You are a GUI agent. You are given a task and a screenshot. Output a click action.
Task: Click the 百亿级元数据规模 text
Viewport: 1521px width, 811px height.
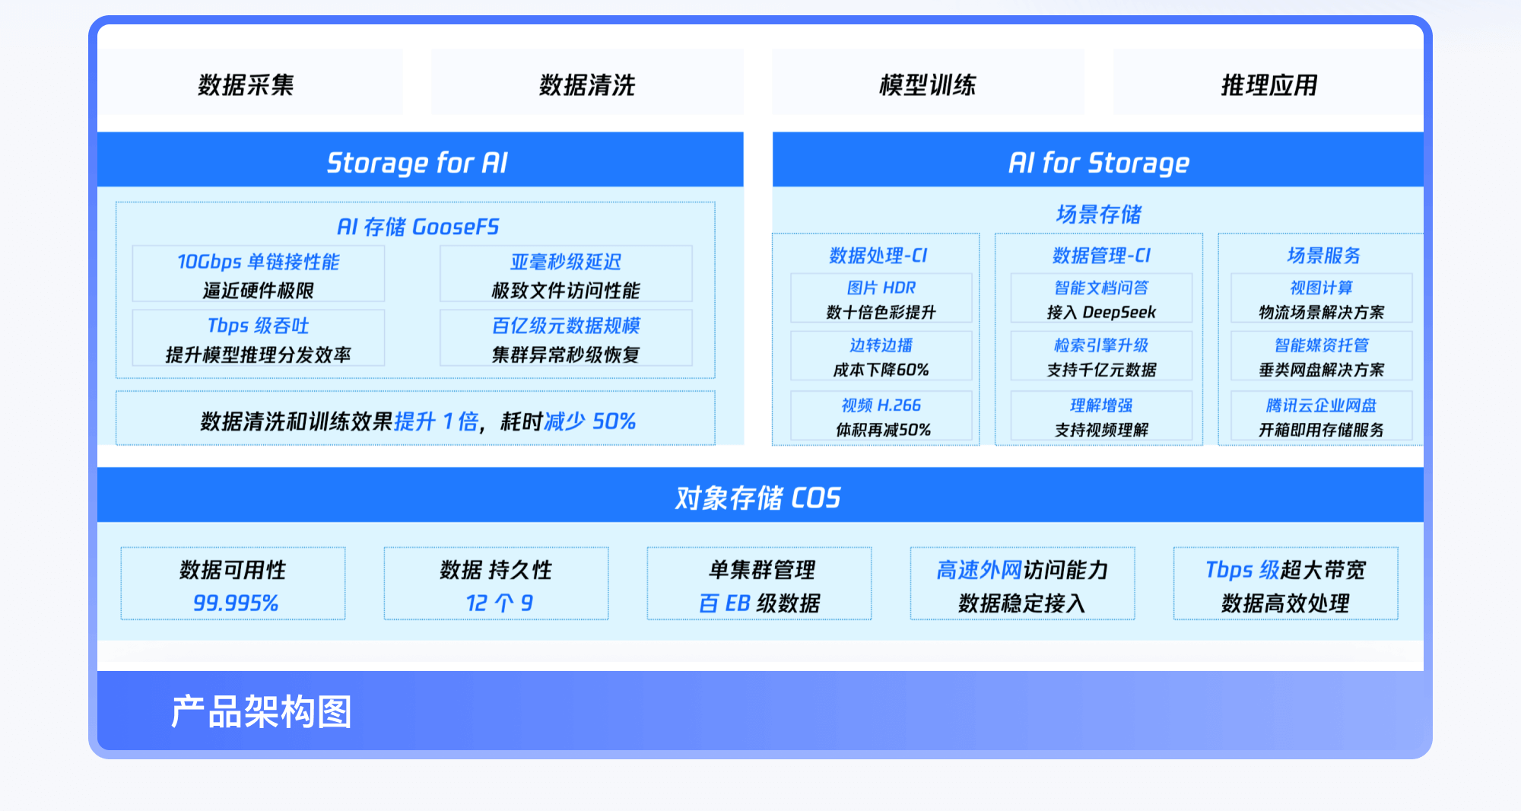(x=566, y=326)
